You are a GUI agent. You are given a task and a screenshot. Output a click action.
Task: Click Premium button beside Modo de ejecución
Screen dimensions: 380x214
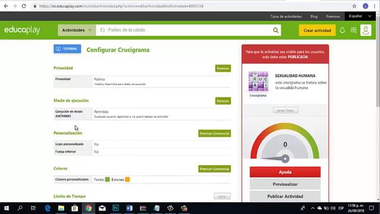click(223, 101)
